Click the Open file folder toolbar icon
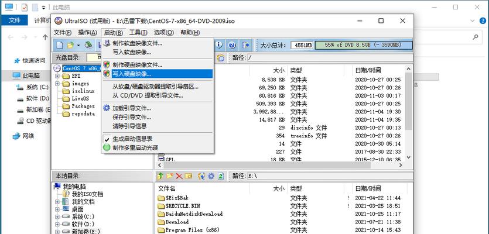This screenshot has height=234, width=489. click(x=70, y=45)
